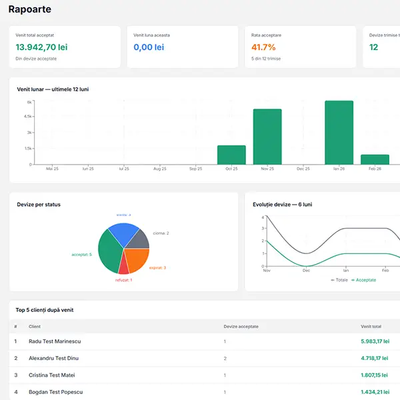Select the 13.942,70 lei total revenue value
This screenshot has height=400, width=400.
41,47
